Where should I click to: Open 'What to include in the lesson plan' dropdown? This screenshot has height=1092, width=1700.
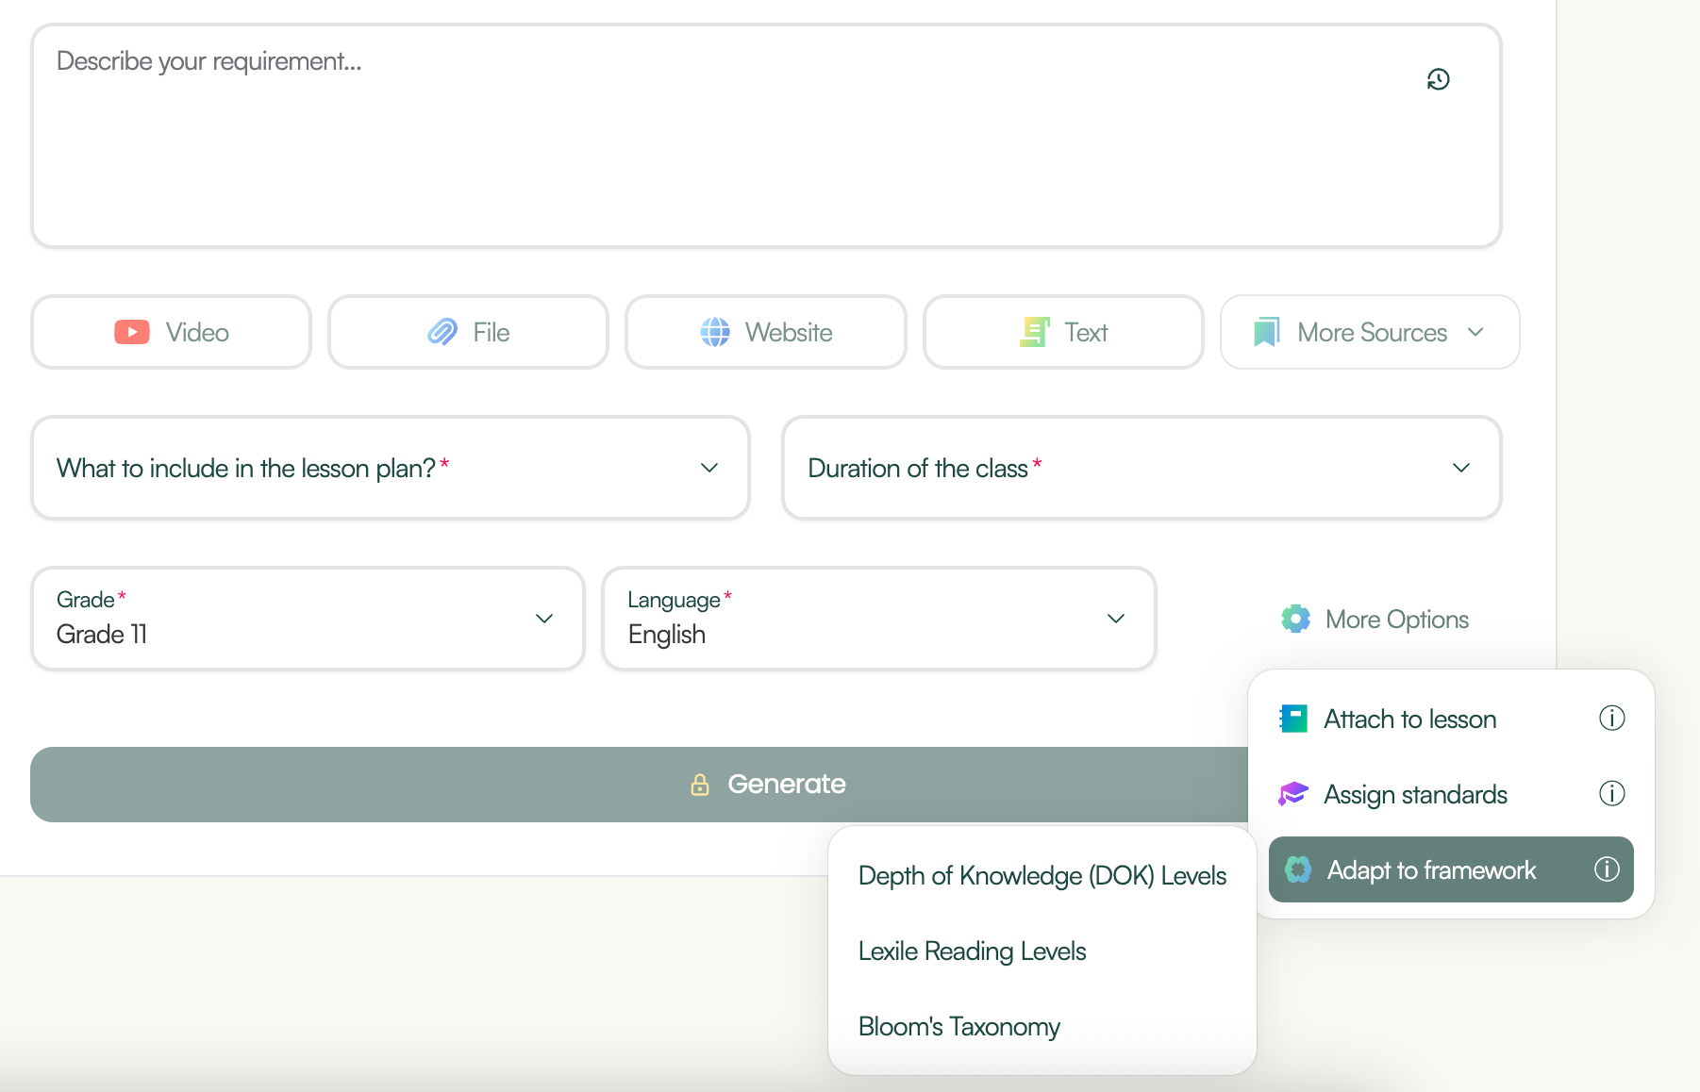(391, 468)
